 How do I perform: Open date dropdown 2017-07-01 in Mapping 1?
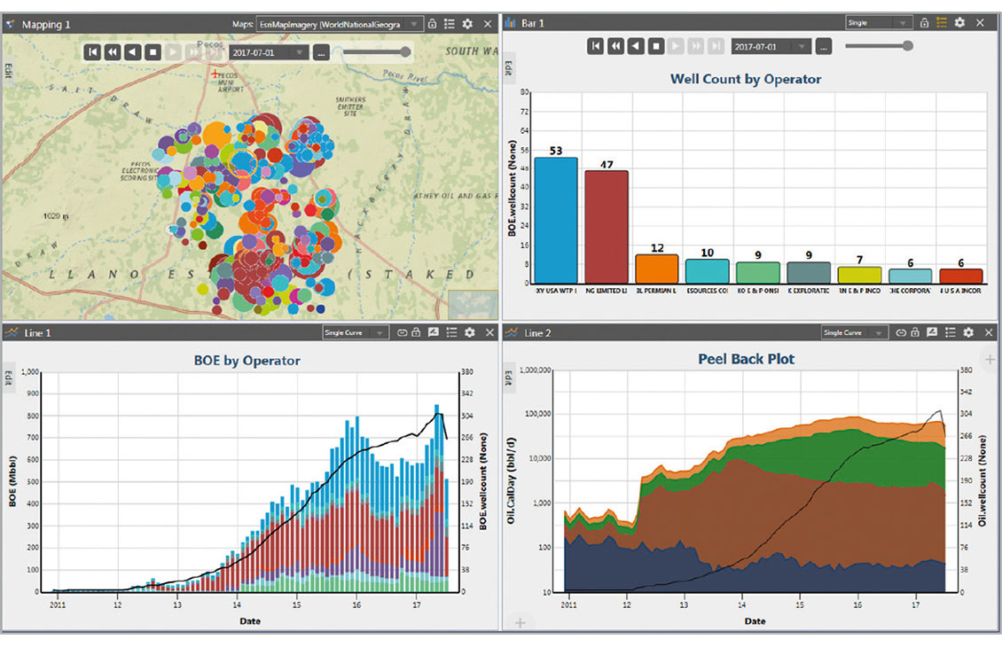269,52
